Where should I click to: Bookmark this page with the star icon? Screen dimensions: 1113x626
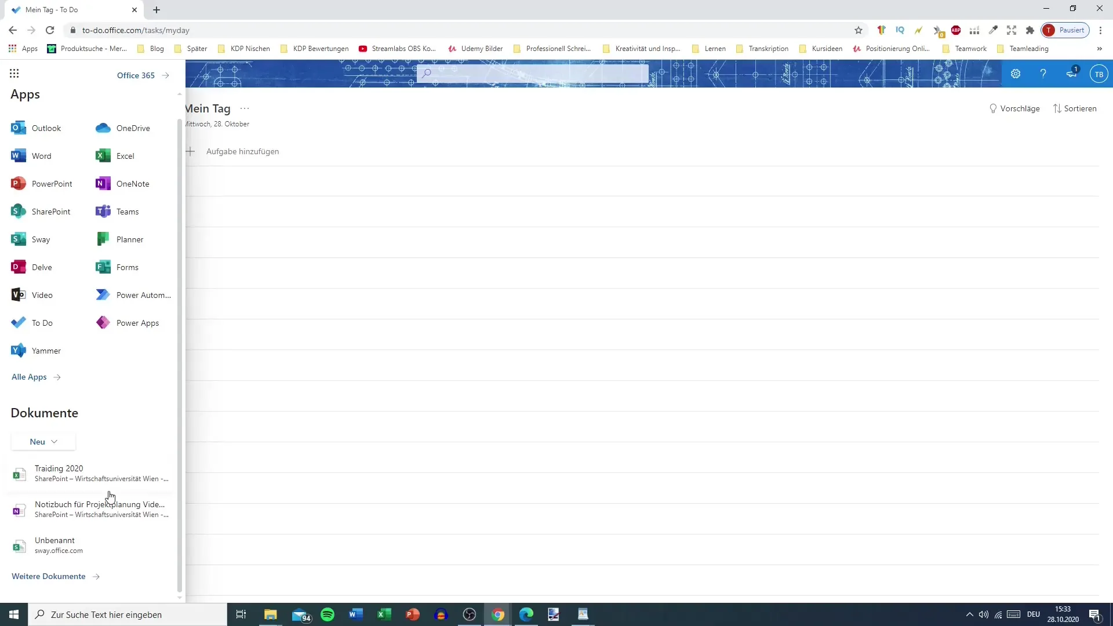click(859, 30)
